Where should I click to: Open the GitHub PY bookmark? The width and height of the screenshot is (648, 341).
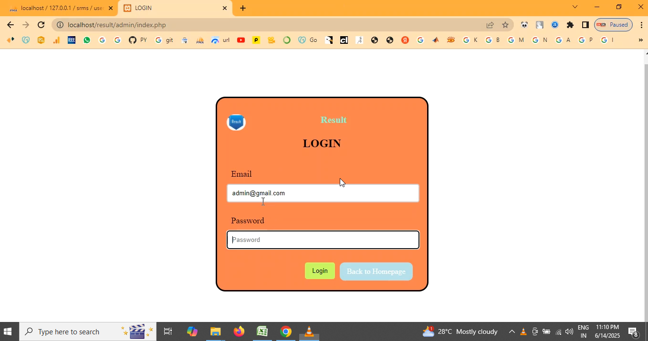[138, 40]
